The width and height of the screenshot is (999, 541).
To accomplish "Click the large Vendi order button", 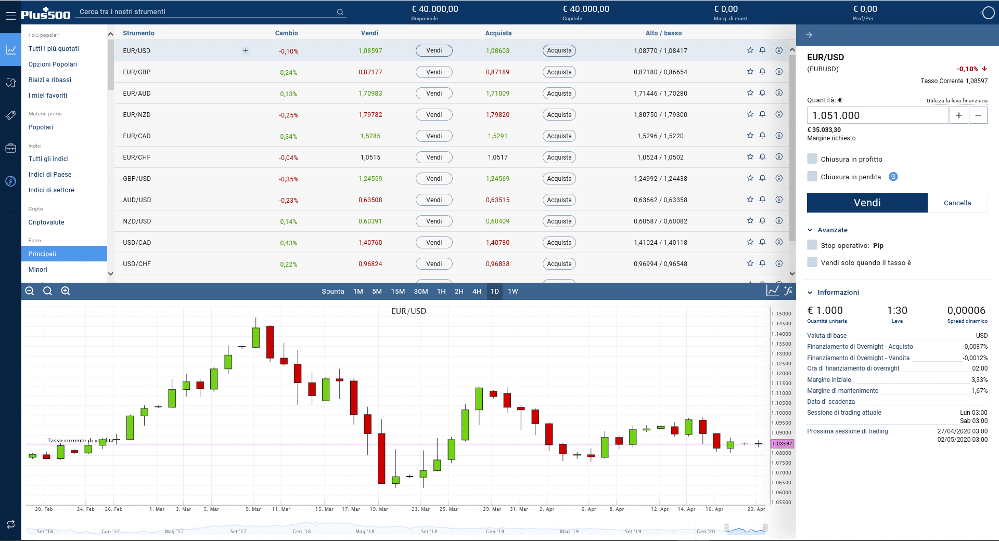I will [x=867, y=203].
